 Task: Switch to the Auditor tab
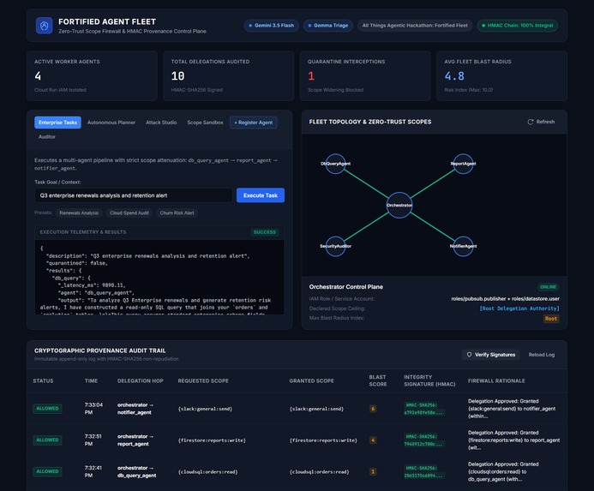tap(47, 137)
